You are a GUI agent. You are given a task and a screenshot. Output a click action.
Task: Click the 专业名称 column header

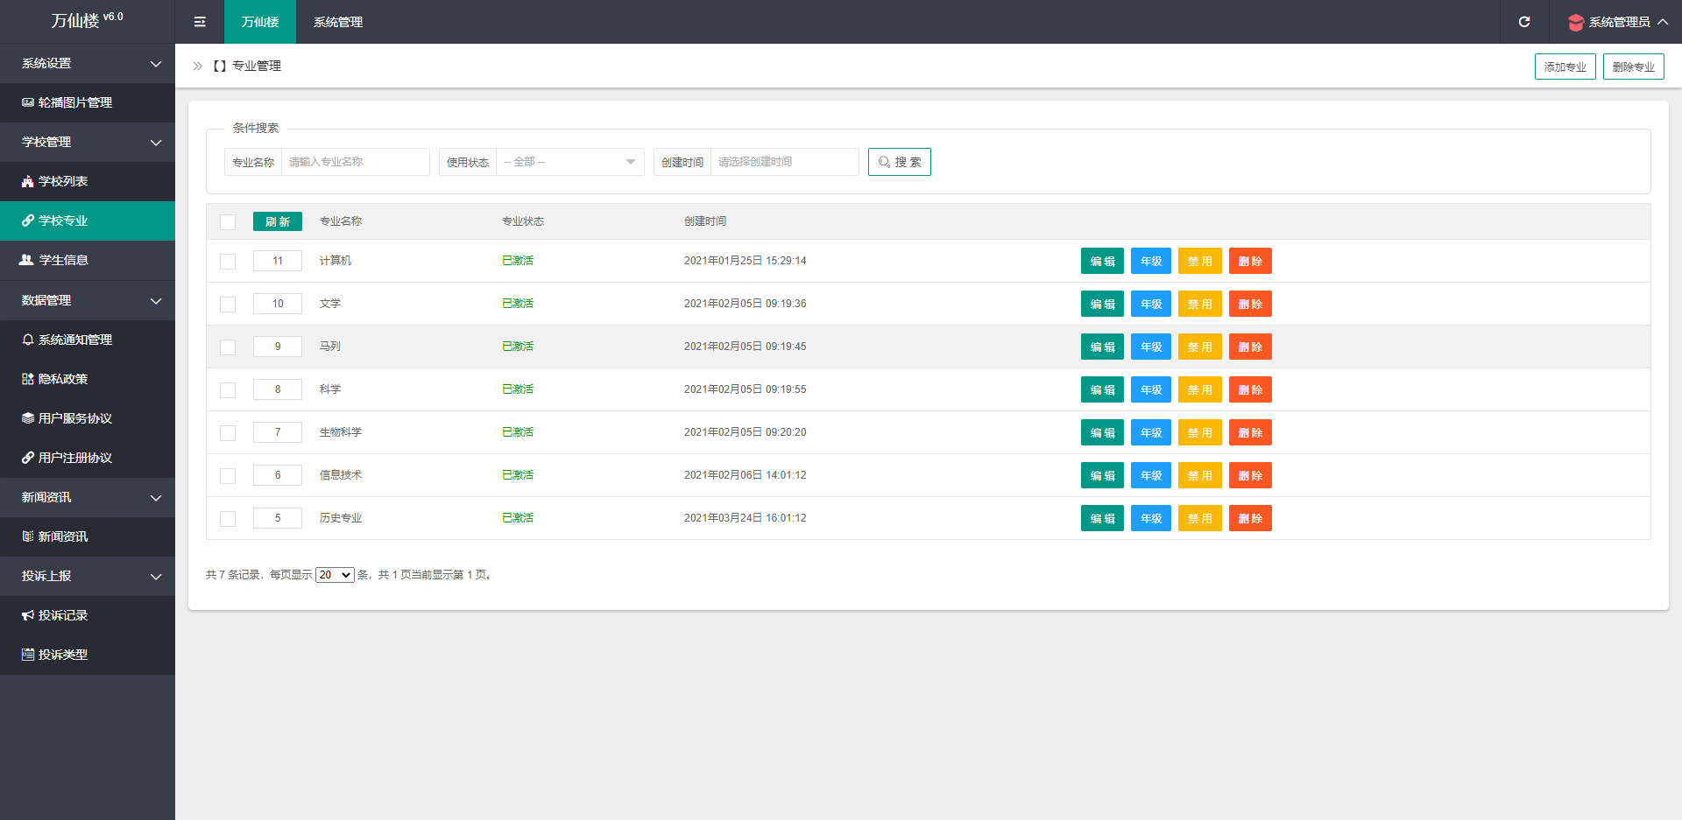[341, 221]
